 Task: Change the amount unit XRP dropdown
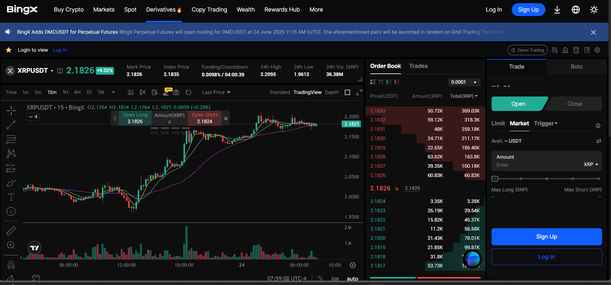click(x=591, y=164)
